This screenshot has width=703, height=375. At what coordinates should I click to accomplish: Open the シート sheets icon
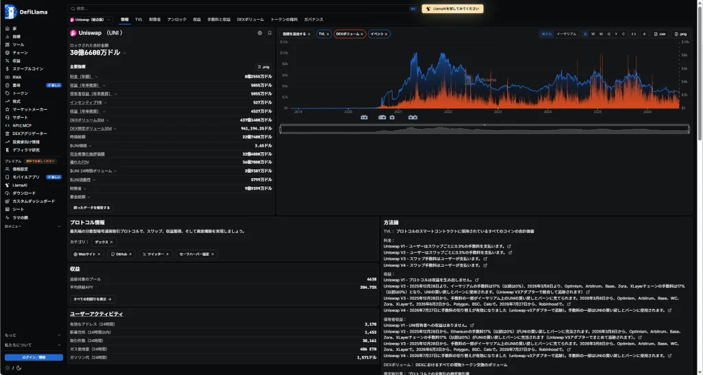7,209
